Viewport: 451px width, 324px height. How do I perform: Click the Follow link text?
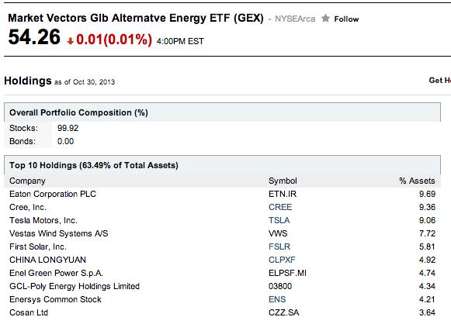click(x=346, y=19)
